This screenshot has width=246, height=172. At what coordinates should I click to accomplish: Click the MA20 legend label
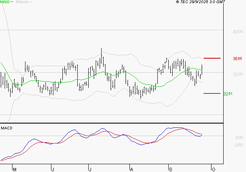pos(5,2)
